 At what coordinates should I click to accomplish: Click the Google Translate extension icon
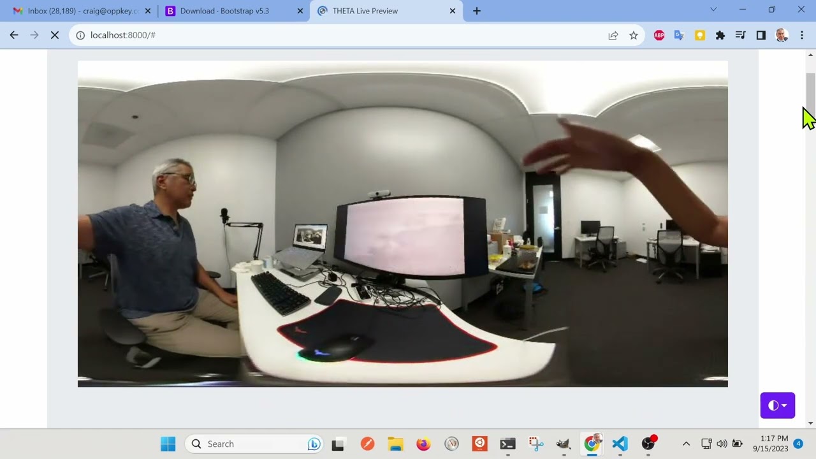coord(679,36)
